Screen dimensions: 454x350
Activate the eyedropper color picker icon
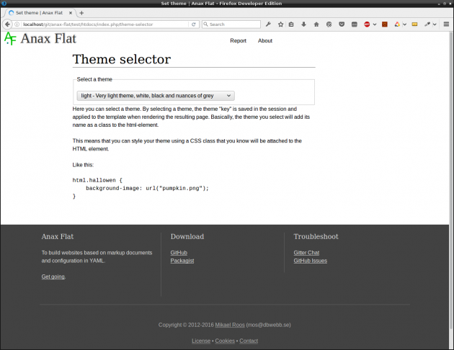coord(427,24)
